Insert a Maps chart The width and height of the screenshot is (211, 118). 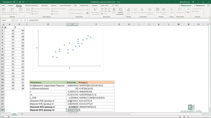click(x=114, y=11)
